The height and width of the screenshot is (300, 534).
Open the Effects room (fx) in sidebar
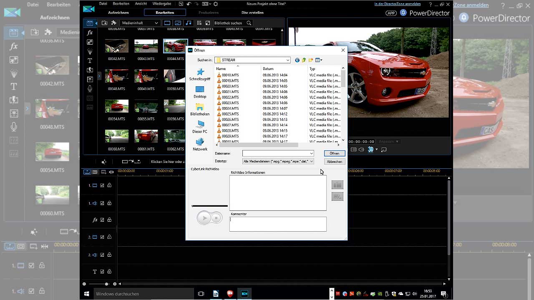[90, 32]
